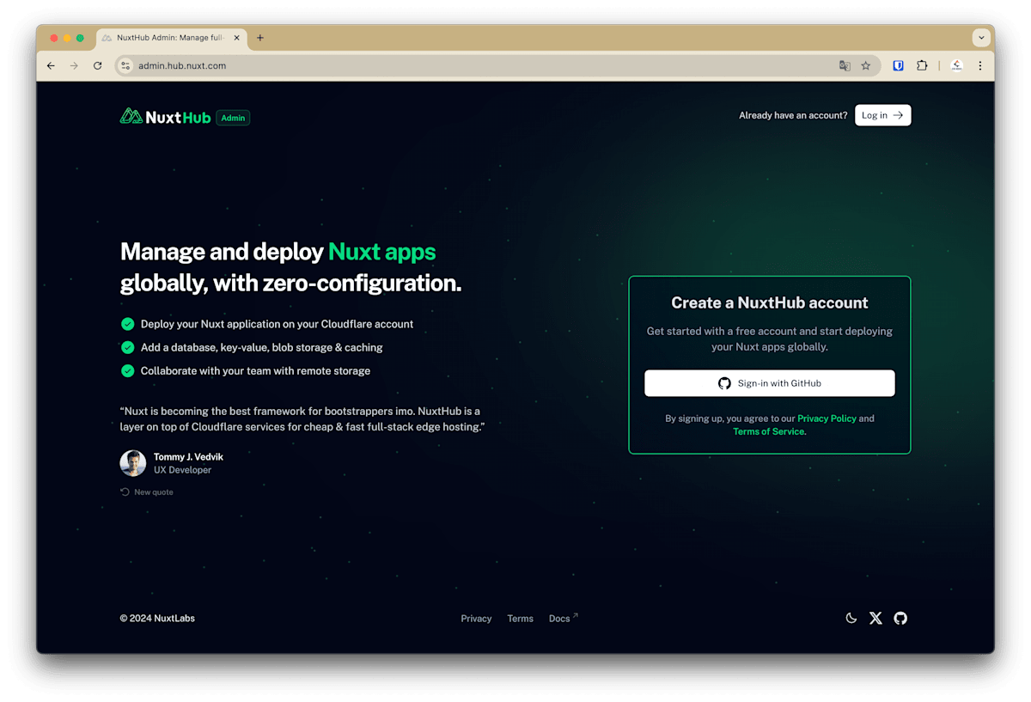Click the "© 2024 NuxtLabs" footer text
The width and height of the screenshot is (1031, 702).
pos(157,619)
